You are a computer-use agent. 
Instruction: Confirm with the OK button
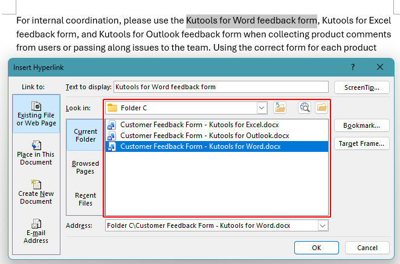point(317,248)
